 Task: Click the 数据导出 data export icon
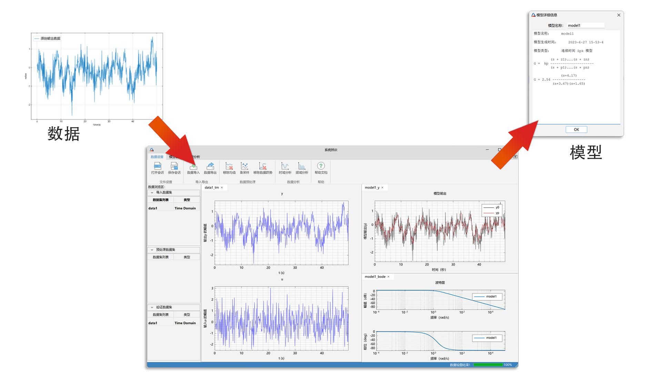pyautogui.click(x=210, y=166)
